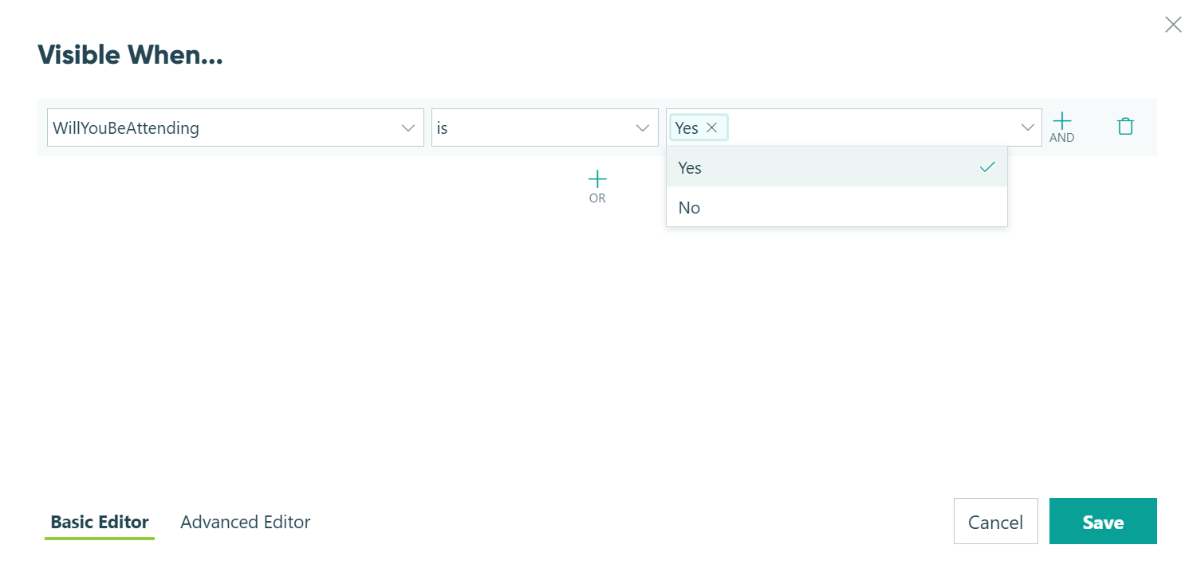Close the Visible When dialog
This screenshot has width=1193, height=580.
(x=1173, y=25)
